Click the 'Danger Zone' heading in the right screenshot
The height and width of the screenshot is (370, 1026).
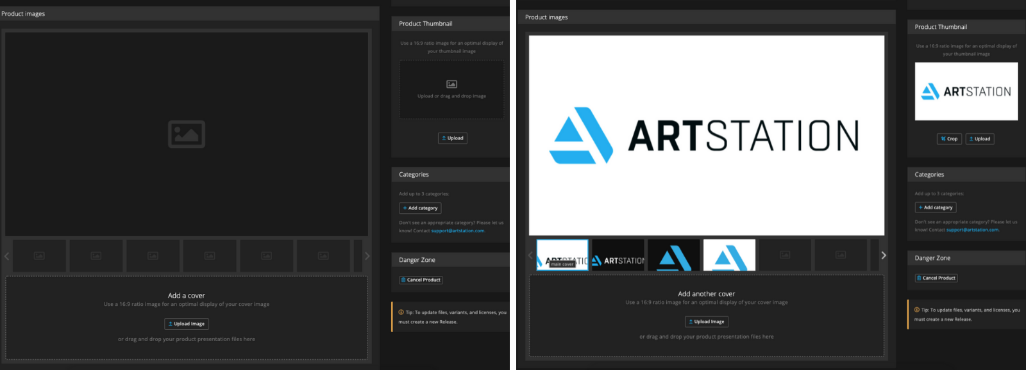[x=932, y=258]
